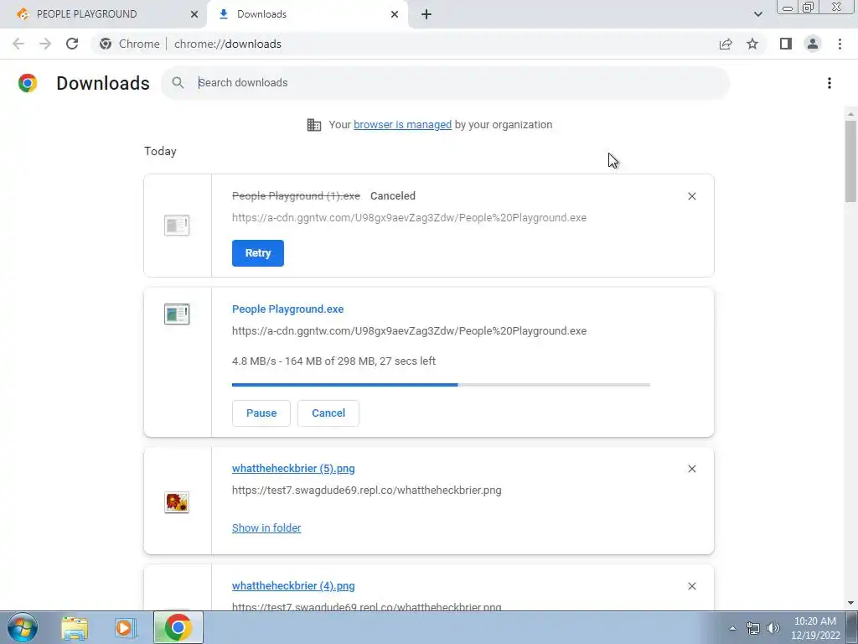Pause the People Playground.exe download
This screenshot has width=858, height=644.
261,413
